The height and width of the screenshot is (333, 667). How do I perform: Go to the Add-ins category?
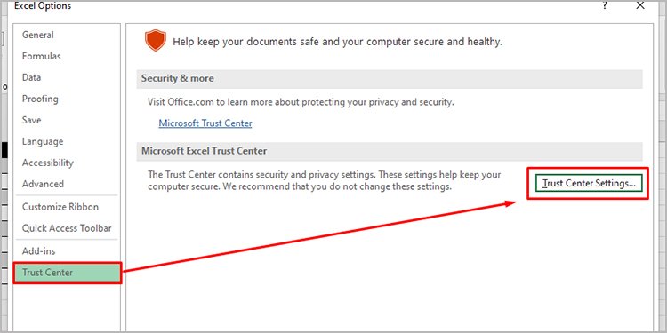click(x=39, y=251)
